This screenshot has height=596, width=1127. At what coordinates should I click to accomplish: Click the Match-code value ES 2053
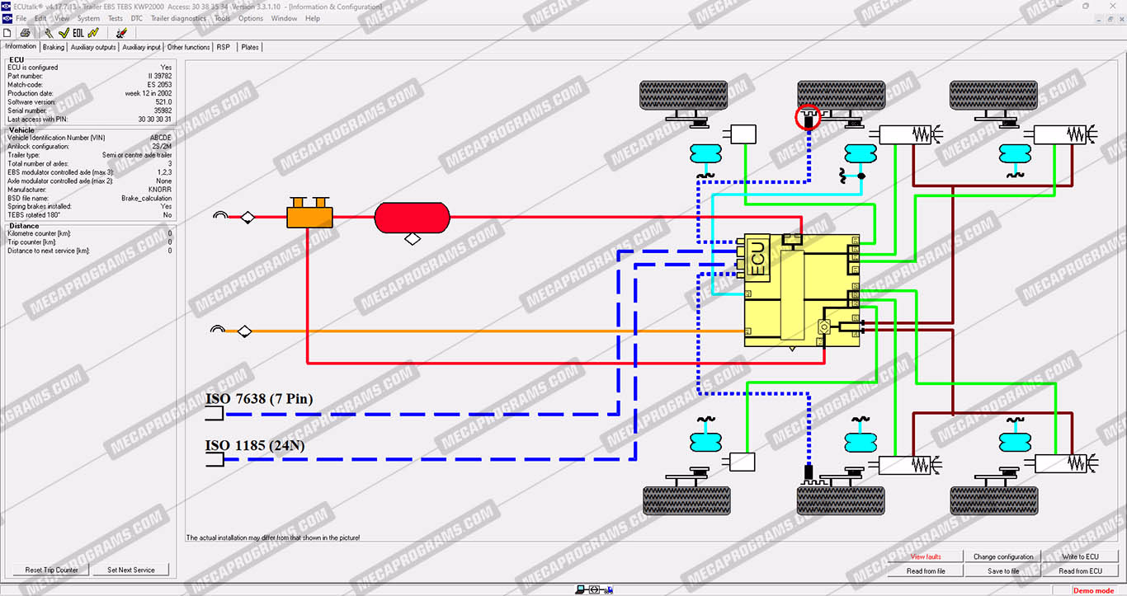click(x=160, y=85)
